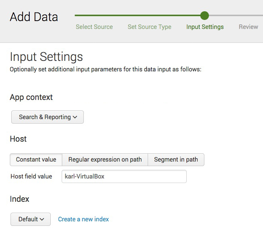Image resolution: width=263 pixels, height=245 pixels.
Task: Follow the Create a new index link
Action: [83, 219]
